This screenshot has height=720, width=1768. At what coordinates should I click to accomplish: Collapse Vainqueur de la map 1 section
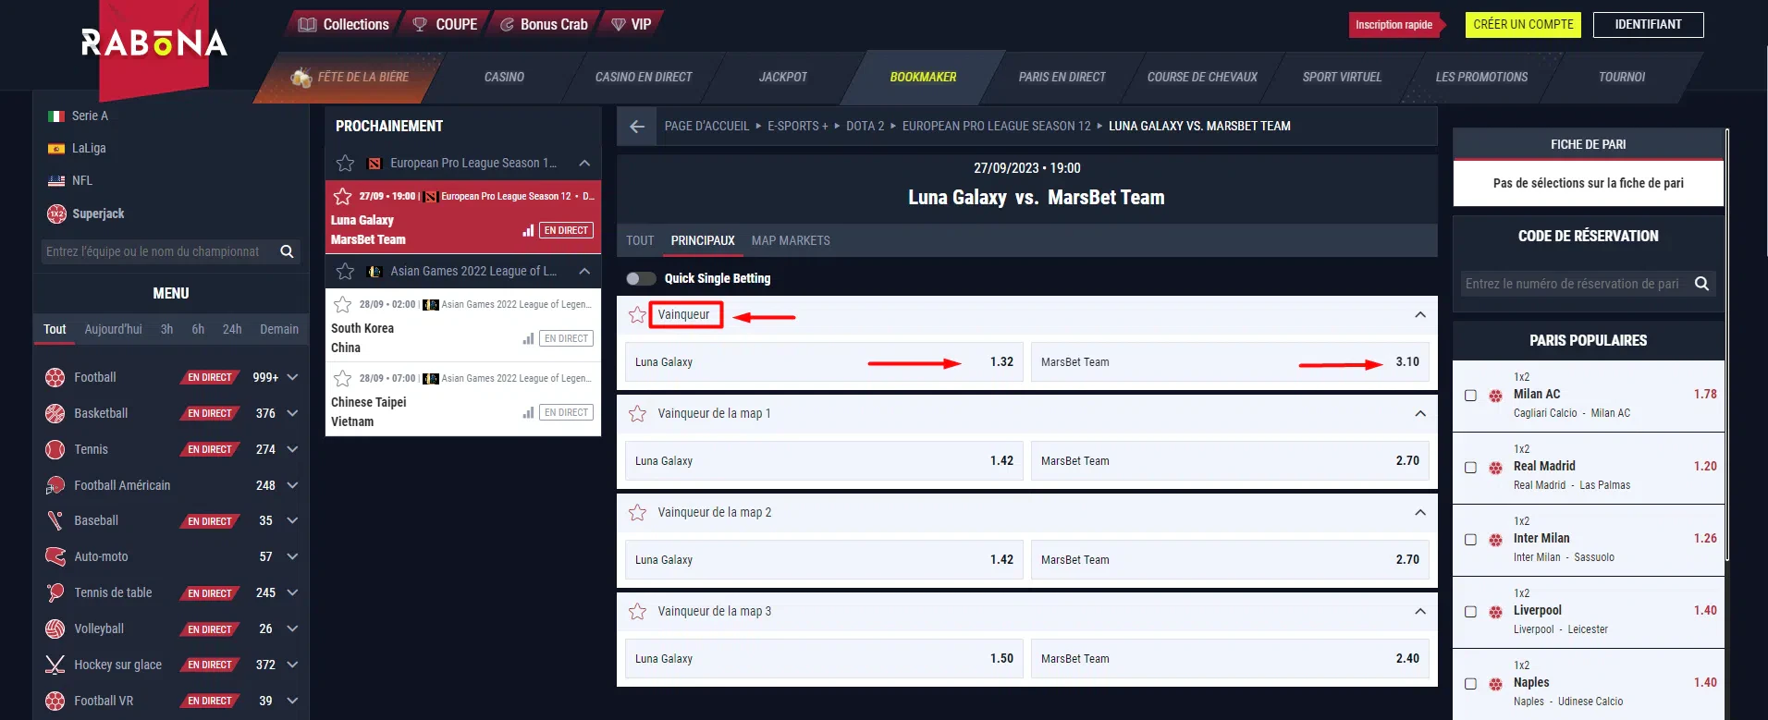tap(1420, 413)
